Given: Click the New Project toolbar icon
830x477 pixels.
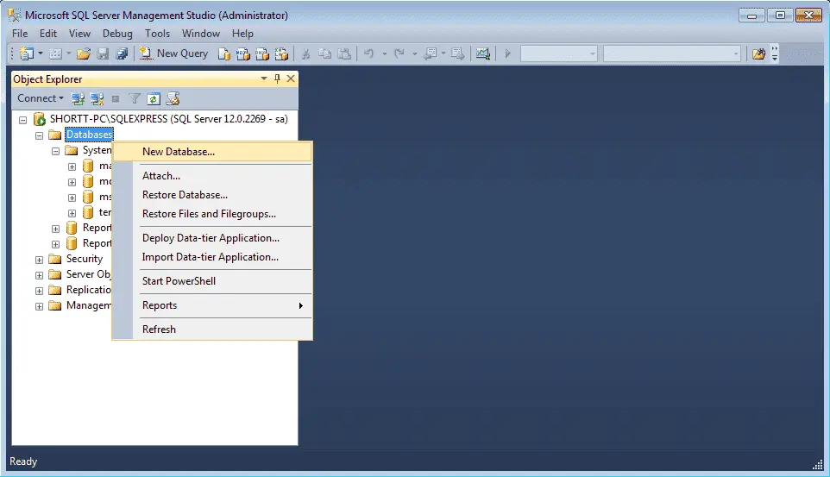Looking at the screenshot, I should pyautogui.click(x=27, y=53).
